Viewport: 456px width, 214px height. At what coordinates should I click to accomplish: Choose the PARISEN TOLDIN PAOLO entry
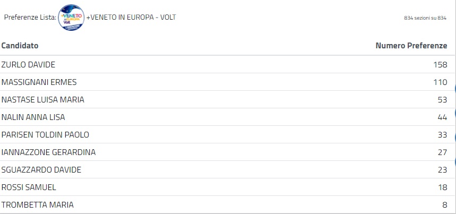click(45, 135)
